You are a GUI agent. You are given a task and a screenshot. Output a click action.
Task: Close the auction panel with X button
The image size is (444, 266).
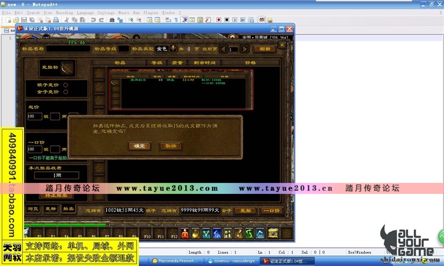pyautogui.click(x=282, y=45)
